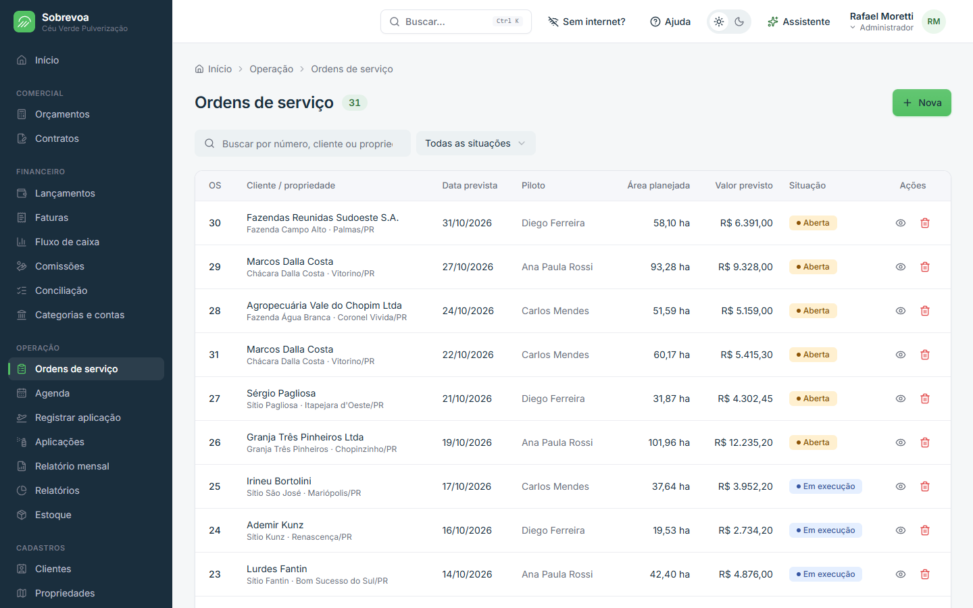Open the Assistente sparkle icon
The height and width of the screenshot is (608, 973).
pyautogui.click(x=773, y=22)
